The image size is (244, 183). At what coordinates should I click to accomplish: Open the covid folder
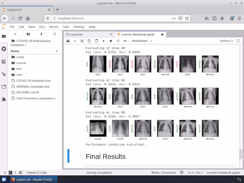(x=20, y=57)
